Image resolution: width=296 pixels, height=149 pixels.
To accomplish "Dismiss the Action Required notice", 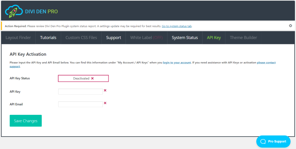I will click(291, 26).
